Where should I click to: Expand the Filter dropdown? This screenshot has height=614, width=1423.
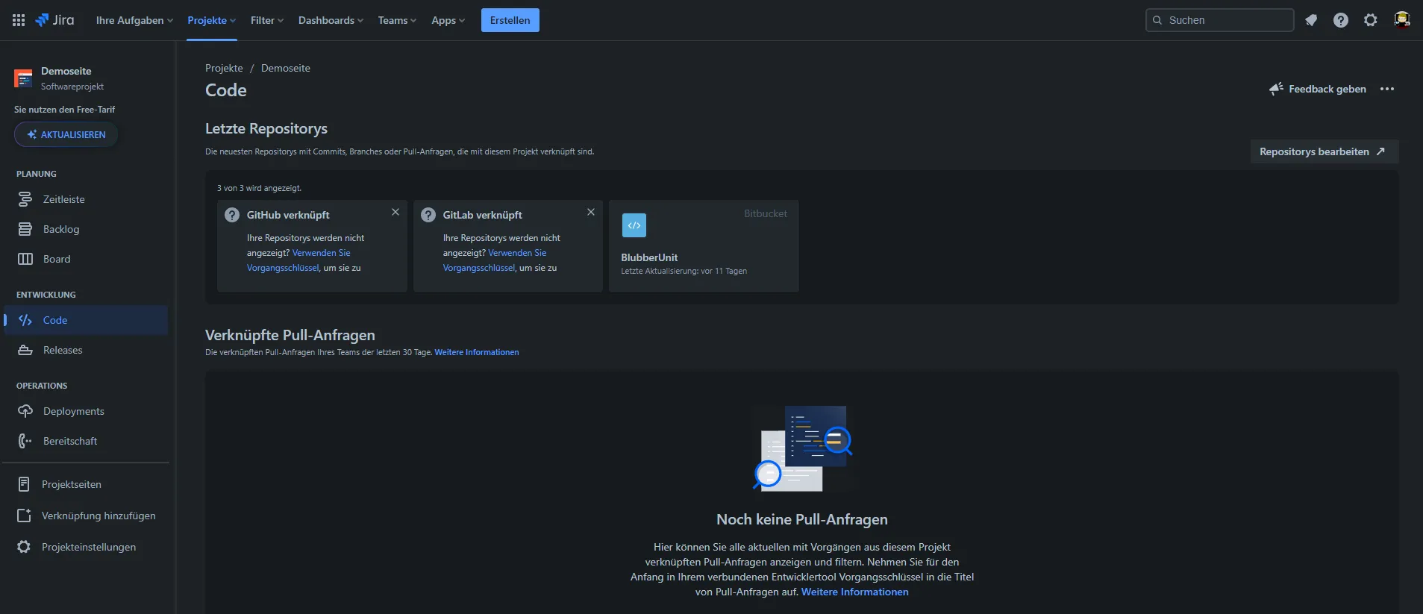(x=267, y=20)
